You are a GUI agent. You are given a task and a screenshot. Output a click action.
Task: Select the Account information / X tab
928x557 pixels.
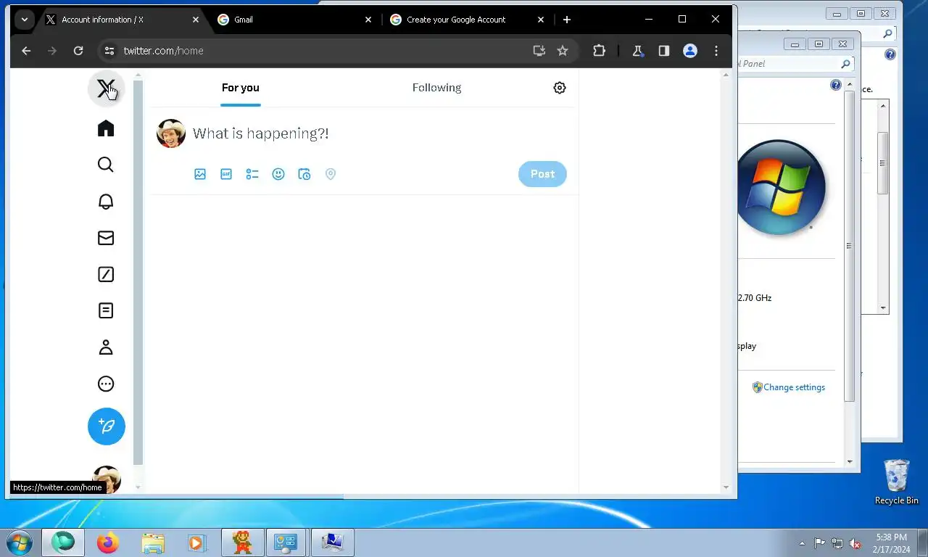[122, 20]
